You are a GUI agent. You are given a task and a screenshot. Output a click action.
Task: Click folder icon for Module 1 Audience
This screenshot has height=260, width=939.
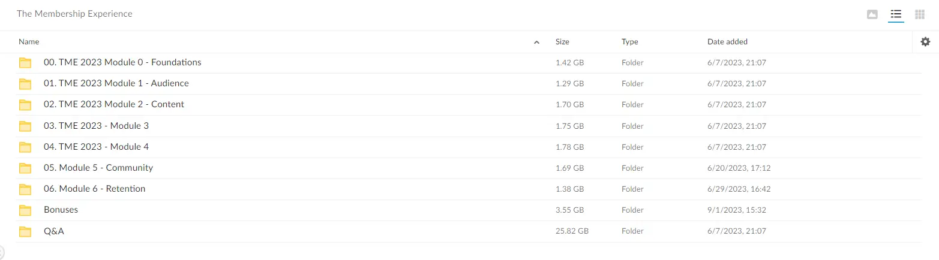(x=25, y=84)
